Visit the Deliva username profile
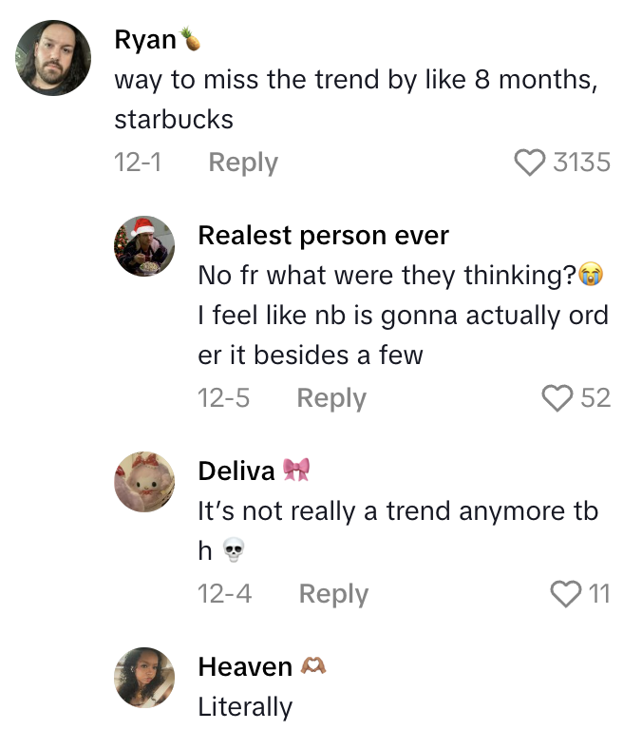The height and width of the screenshot is (730, 642). coord(236,470)
